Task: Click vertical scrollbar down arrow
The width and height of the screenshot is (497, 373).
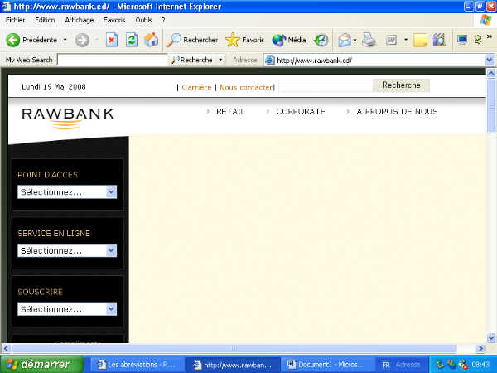Action: 491,338
